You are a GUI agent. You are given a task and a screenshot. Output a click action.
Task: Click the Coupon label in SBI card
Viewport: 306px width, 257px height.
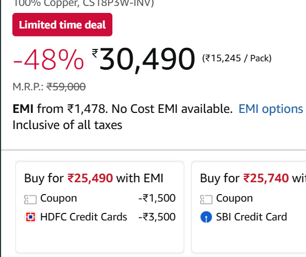[234, 198]
